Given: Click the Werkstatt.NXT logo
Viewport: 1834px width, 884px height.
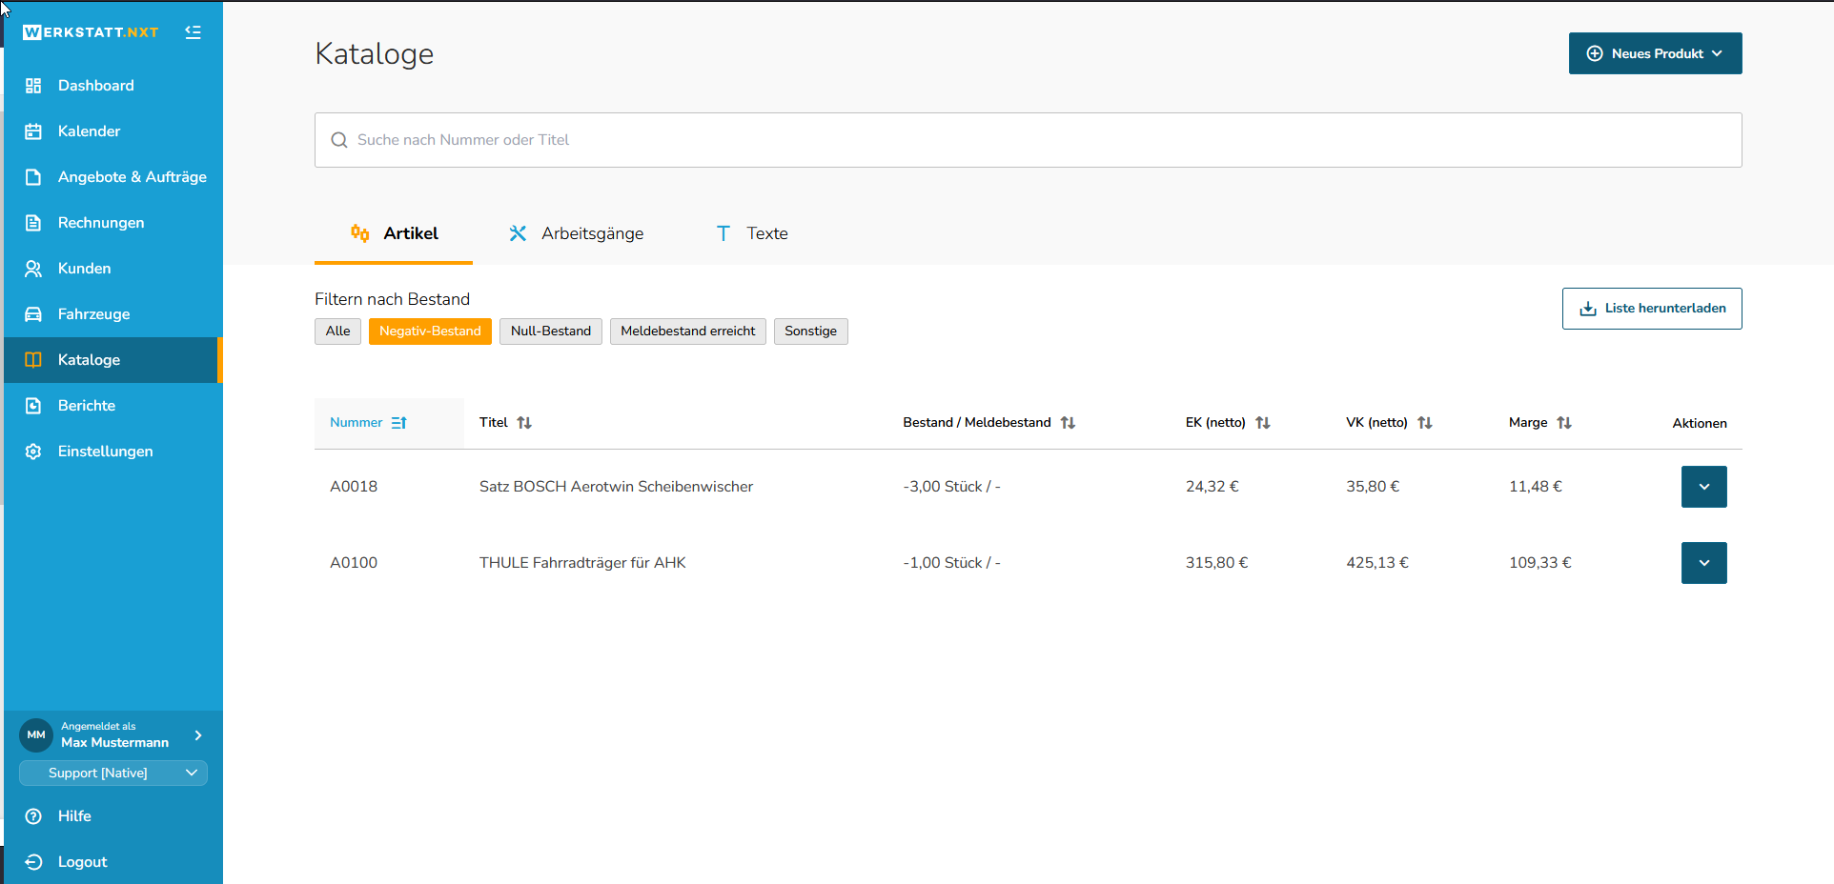Looking at the screenshot, I should click(91, 32).
